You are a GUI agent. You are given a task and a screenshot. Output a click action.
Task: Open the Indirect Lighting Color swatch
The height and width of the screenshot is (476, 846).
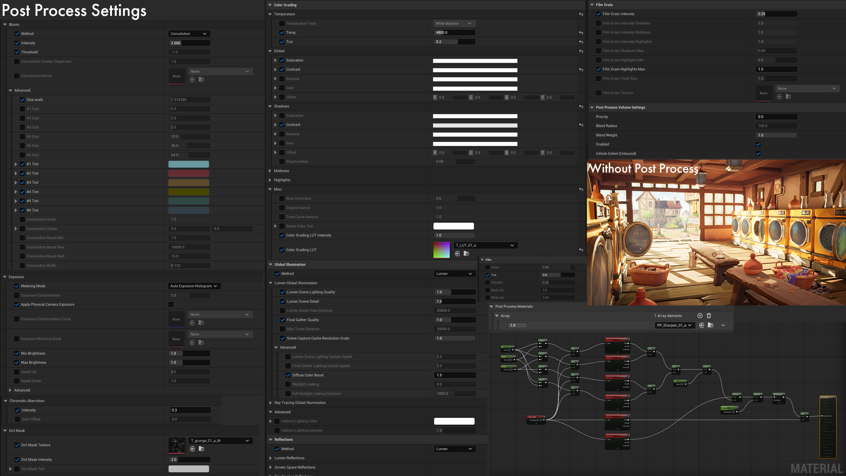(454, 421)
